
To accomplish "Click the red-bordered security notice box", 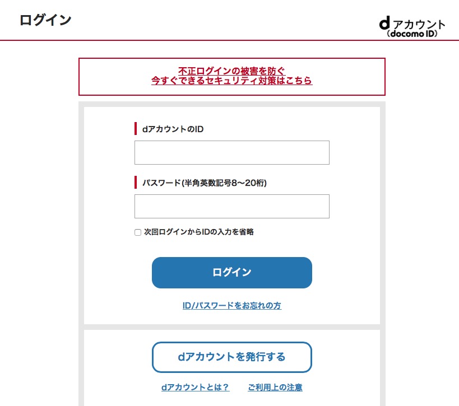I will pyautogui.click(x=232, y=77).
